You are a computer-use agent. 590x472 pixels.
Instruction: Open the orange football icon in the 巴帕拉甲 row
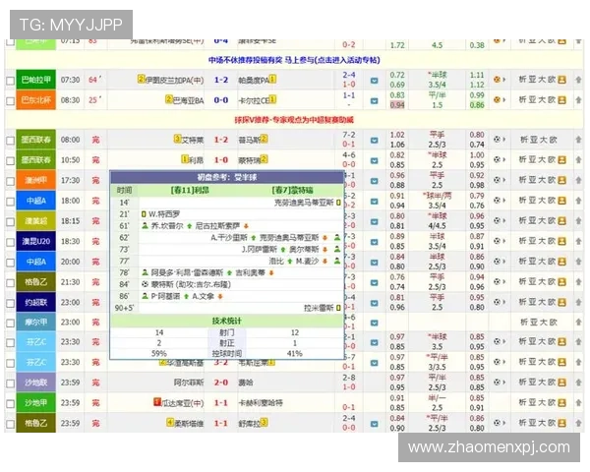pyautogui.click(x=498, y=80)
